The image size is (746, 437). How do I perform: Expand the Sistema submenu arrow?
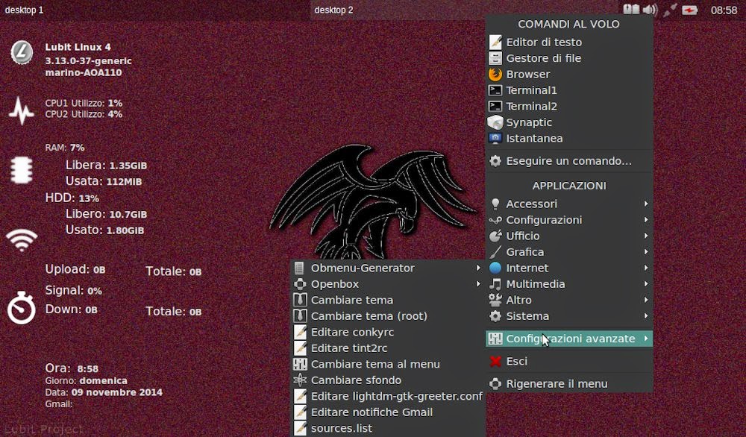[645, 315]
